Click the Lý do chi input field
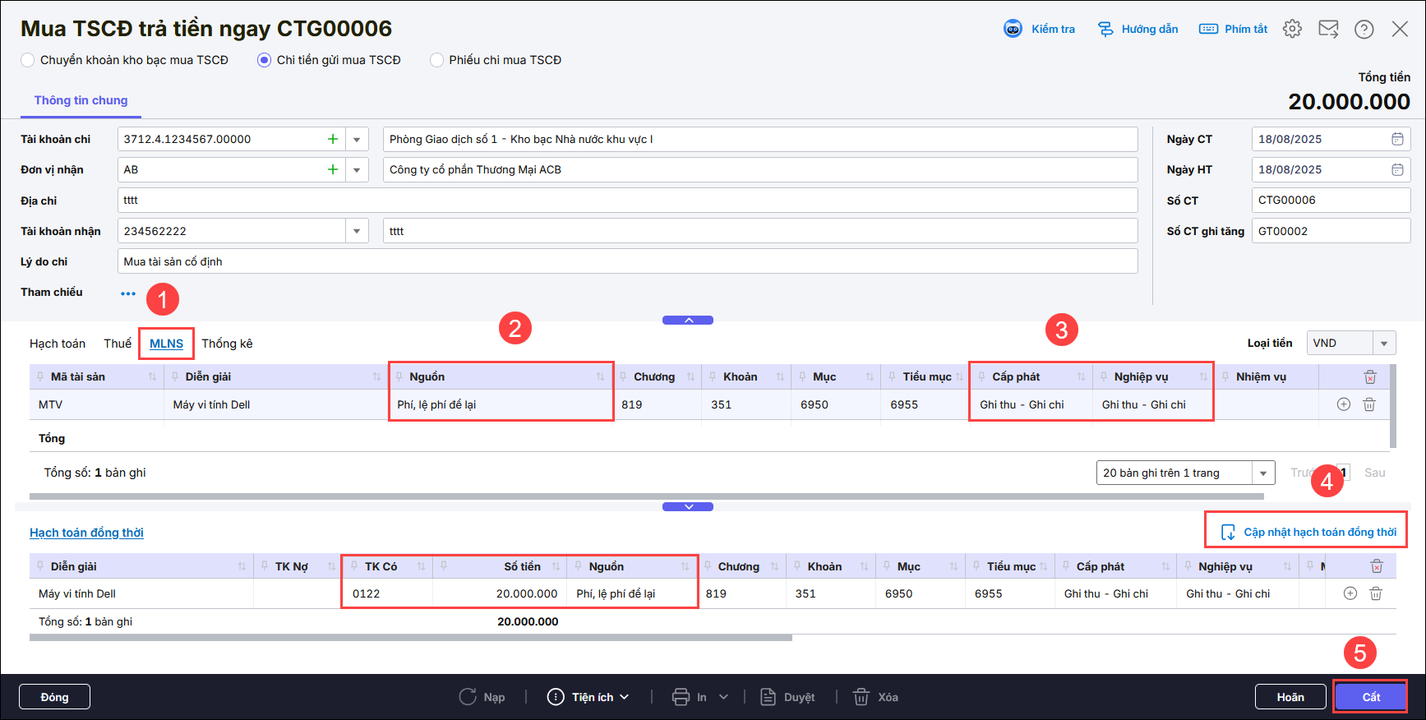Screen dimensions: 1426x720 (x=627, y=261)
